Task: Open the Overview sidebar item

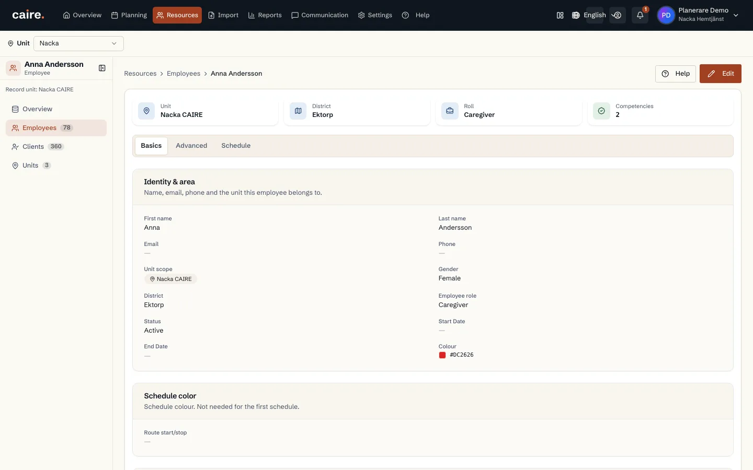Action: [x=56, y=109]
